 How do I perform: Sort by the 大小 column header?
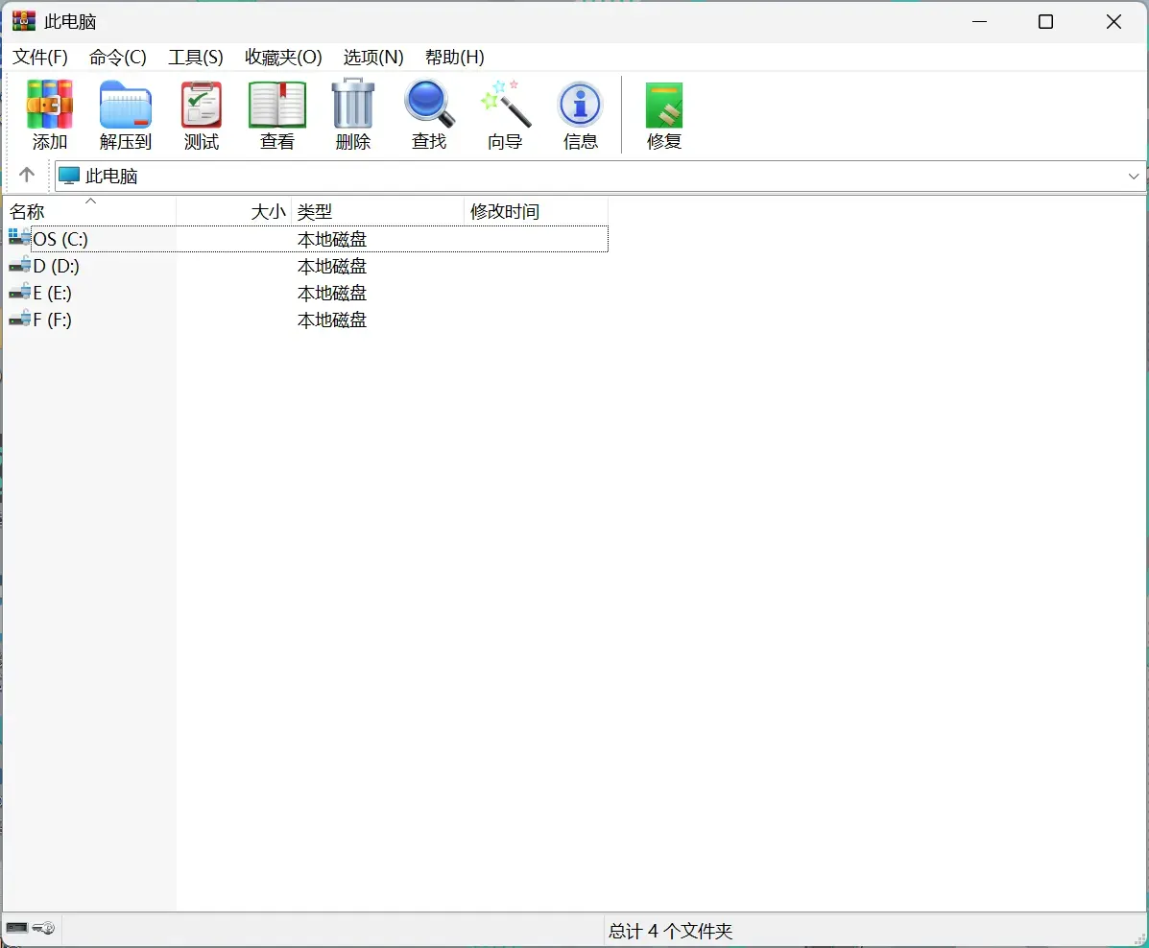tap(234, 211)
